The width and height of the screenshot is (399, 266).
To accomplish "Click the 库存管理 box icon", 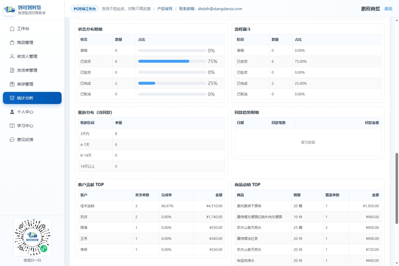I will click(x=12, y=84).
